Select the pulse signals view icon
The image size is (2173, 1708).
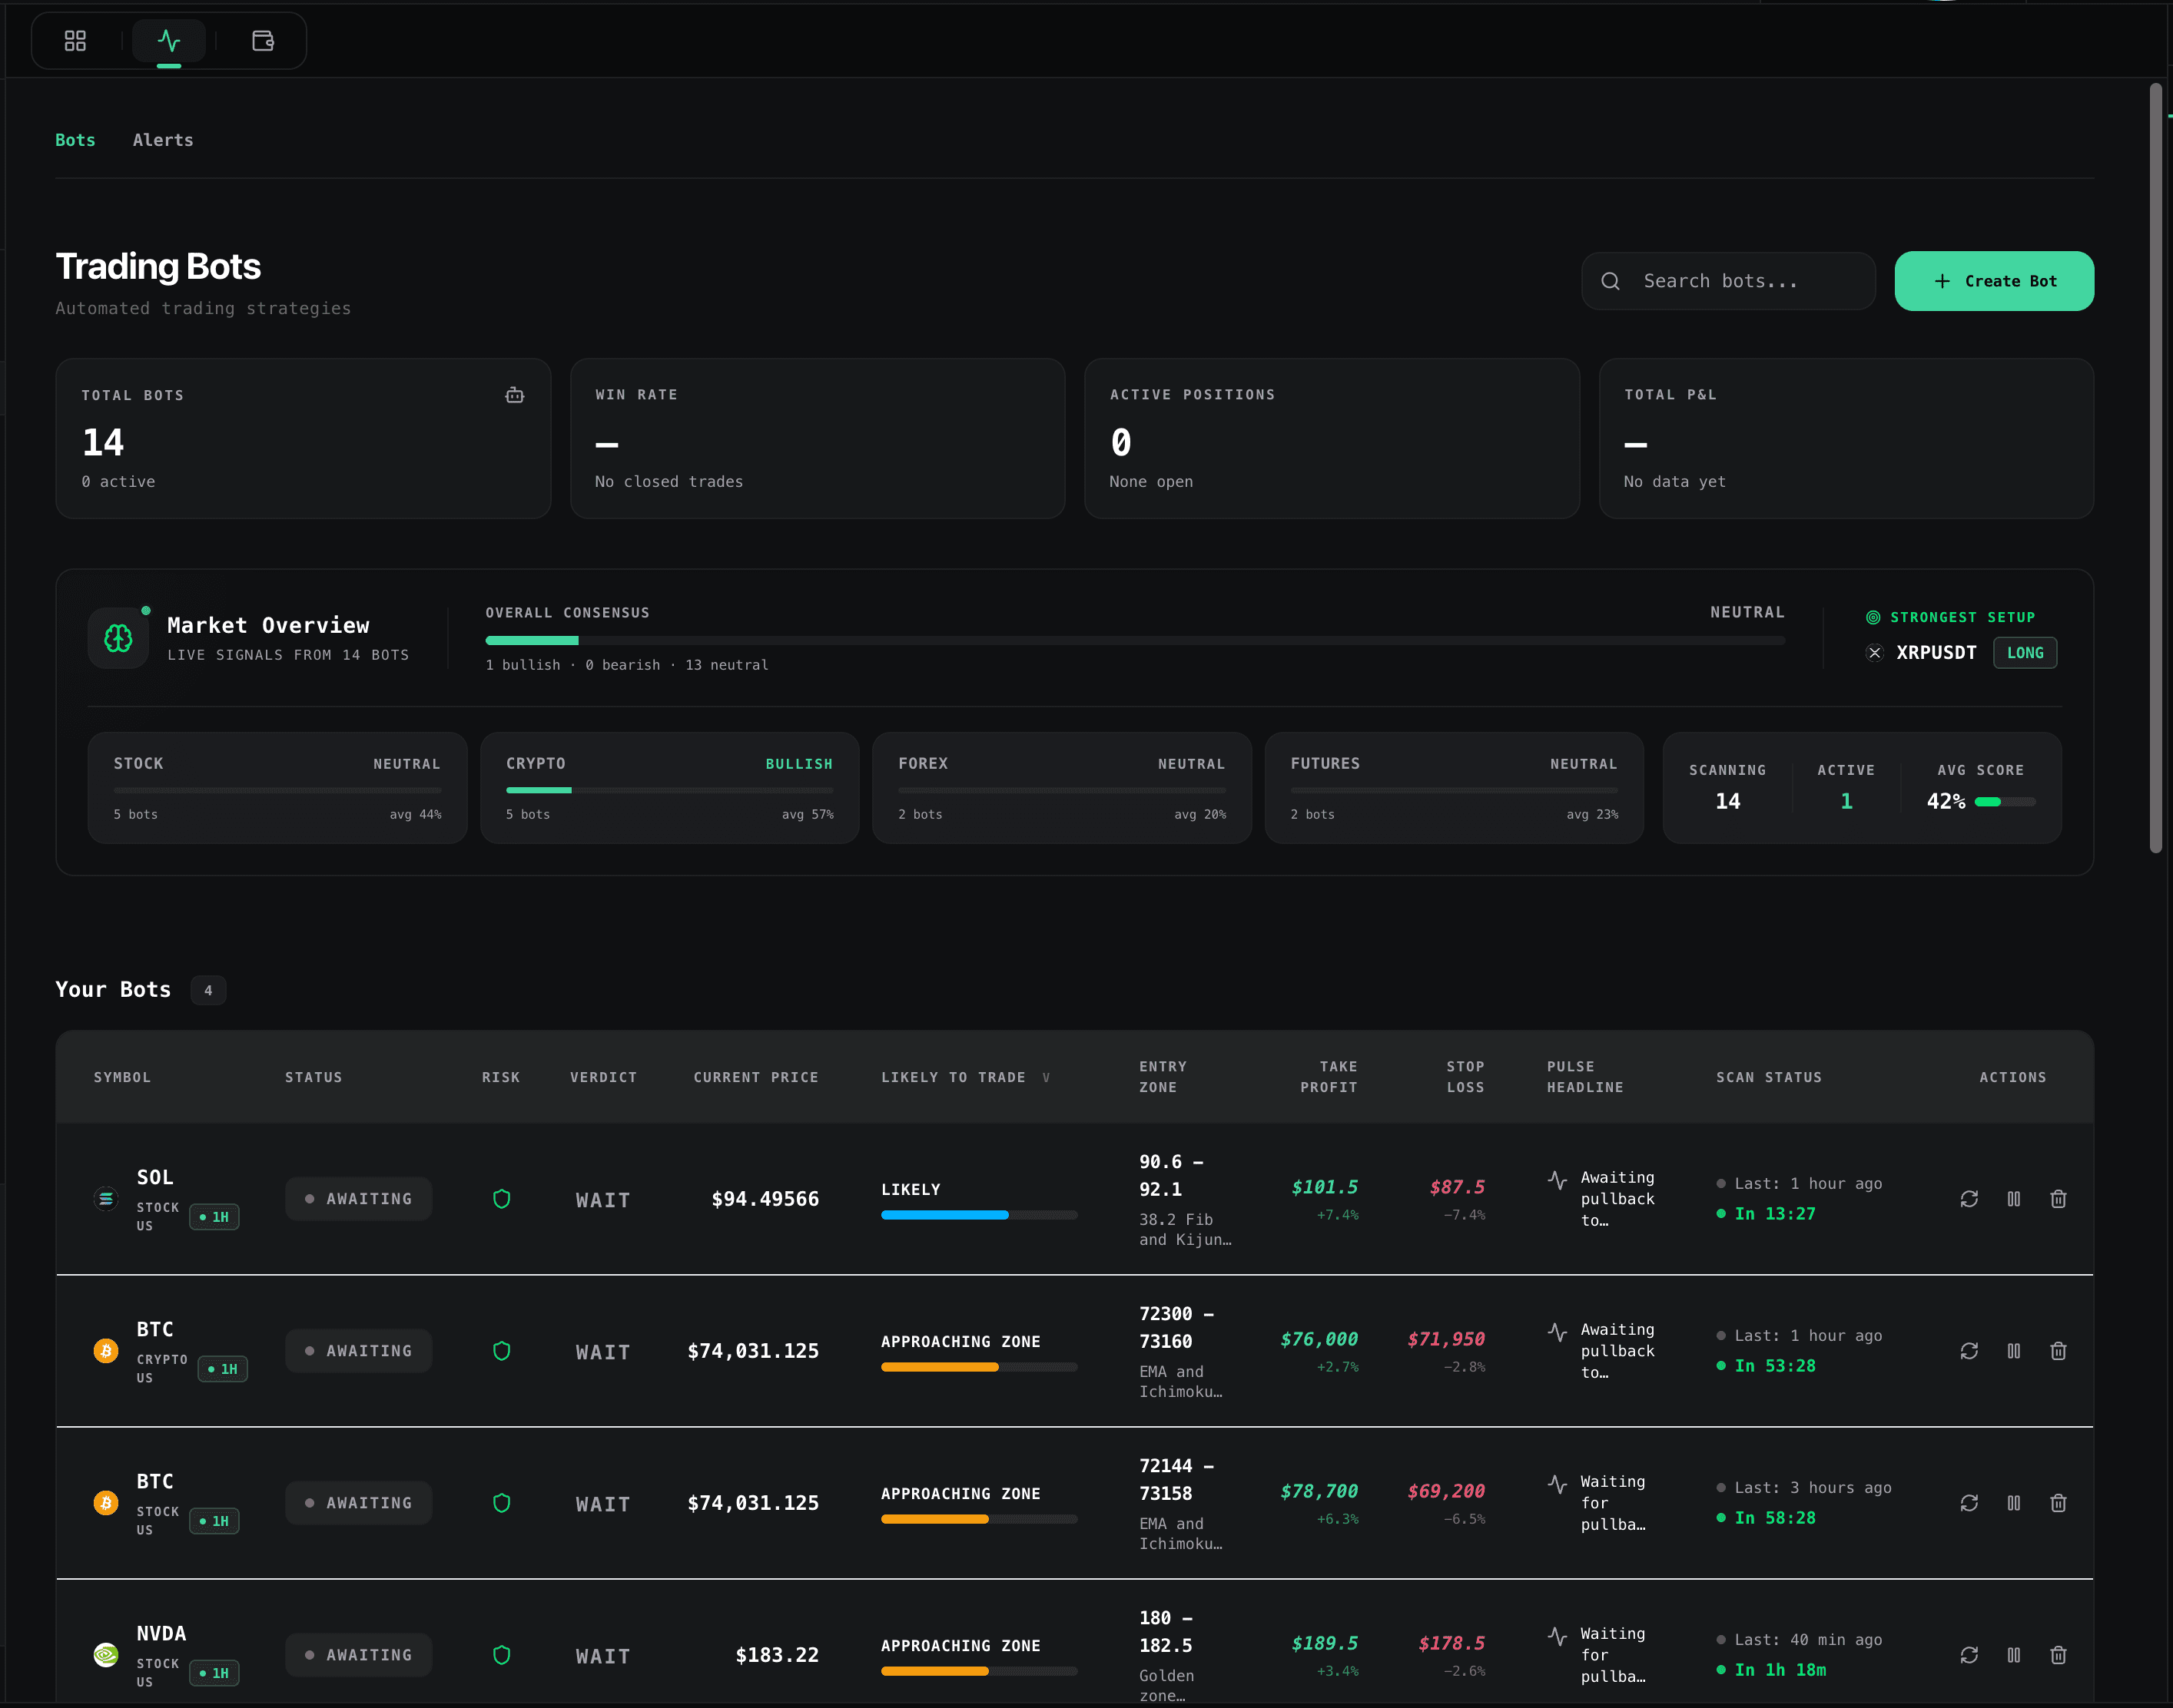168,41
